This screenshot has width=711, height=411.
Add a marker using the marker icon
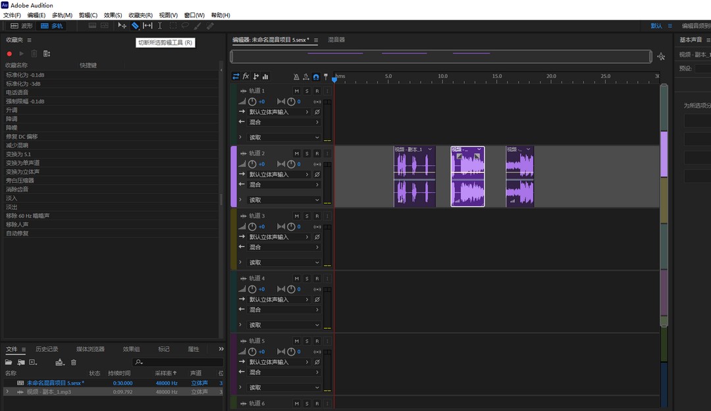click(x=326, y=76)
